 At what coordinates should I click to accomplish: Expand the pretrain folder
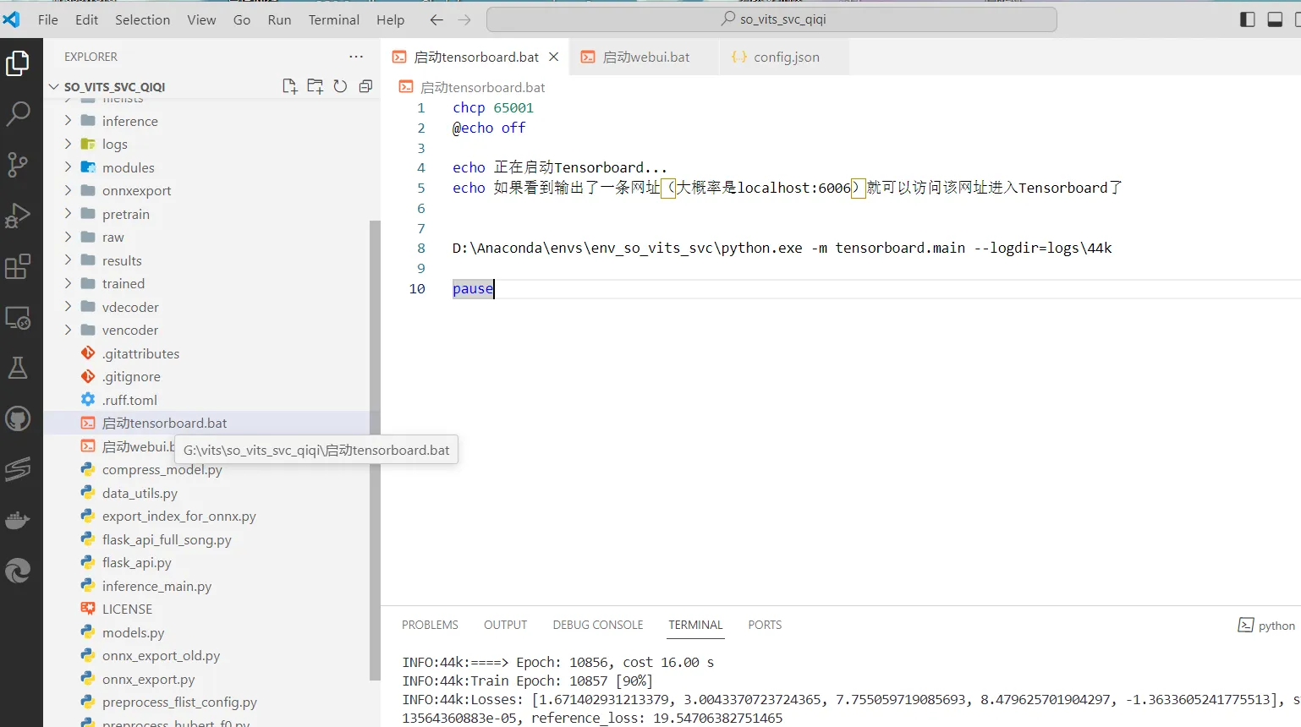pyautogui.click(x=68, y=214)
